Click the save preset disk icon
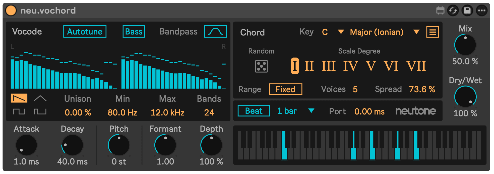Screen dimensions: 494x174 pyautogui.click(x=467, y=10)
